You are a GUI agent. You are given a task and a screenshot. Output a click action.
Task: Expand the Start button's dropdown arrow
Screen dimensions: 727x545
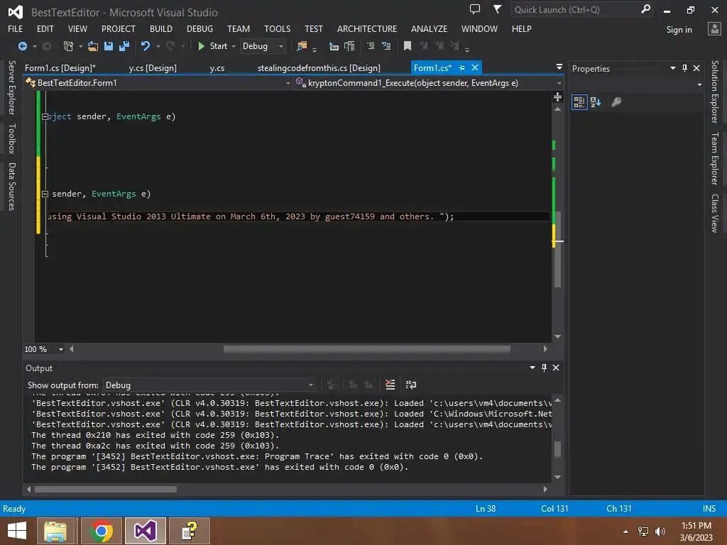(233, 46)
